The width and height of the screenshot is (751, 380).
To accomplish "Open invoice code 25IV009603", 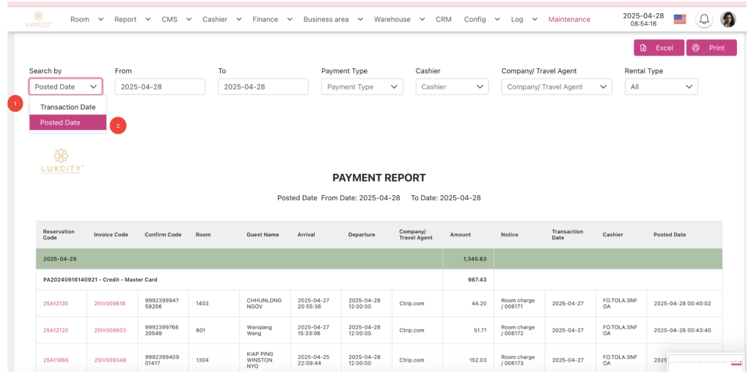I will point(109,330).
